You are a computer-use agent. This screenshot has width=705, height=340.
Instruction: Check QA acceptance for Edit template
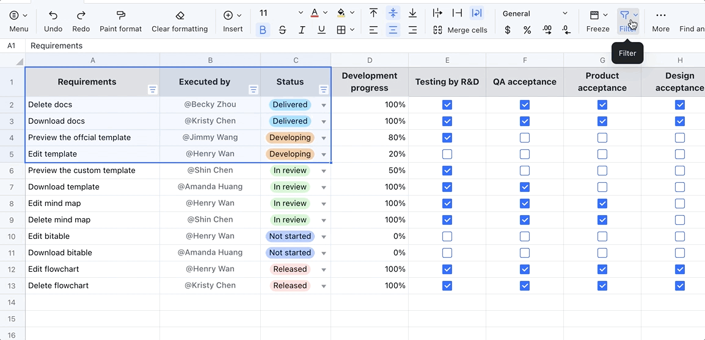click(525, 154)
